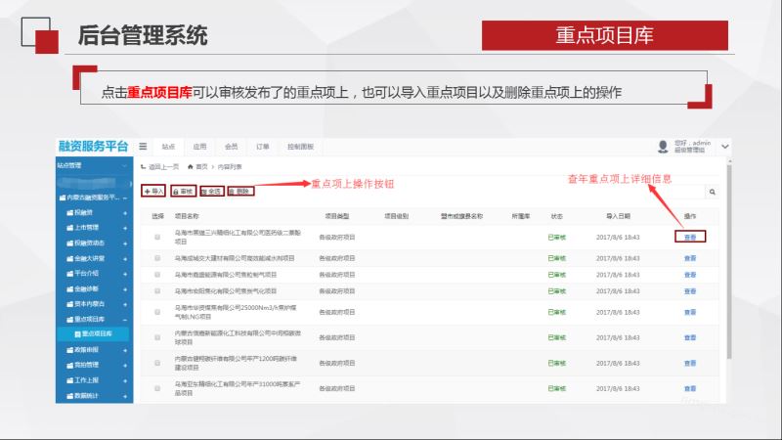
Task: Click the search magnifier icon
Action: pyautogui.click(x=713, y=193)
